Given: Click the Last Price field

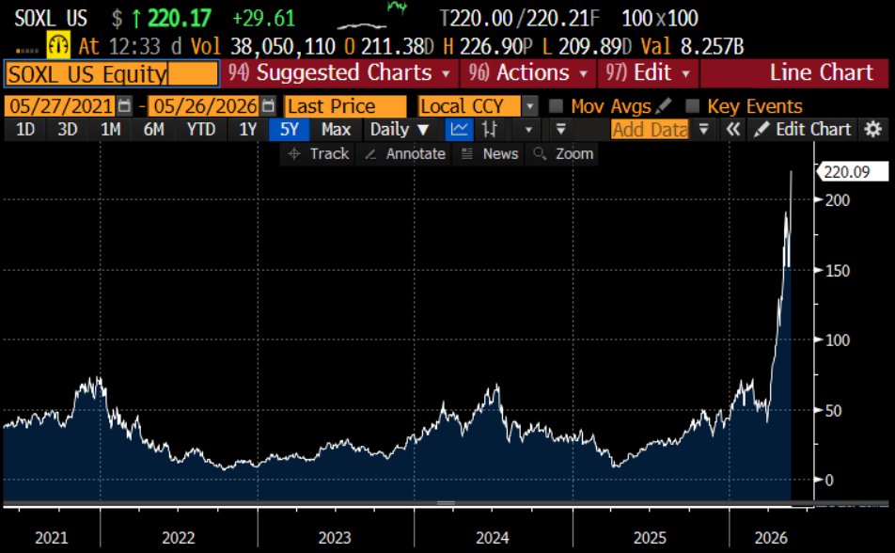Looking at the screenshot, I should pyautogui.click(x=345, y=106).
